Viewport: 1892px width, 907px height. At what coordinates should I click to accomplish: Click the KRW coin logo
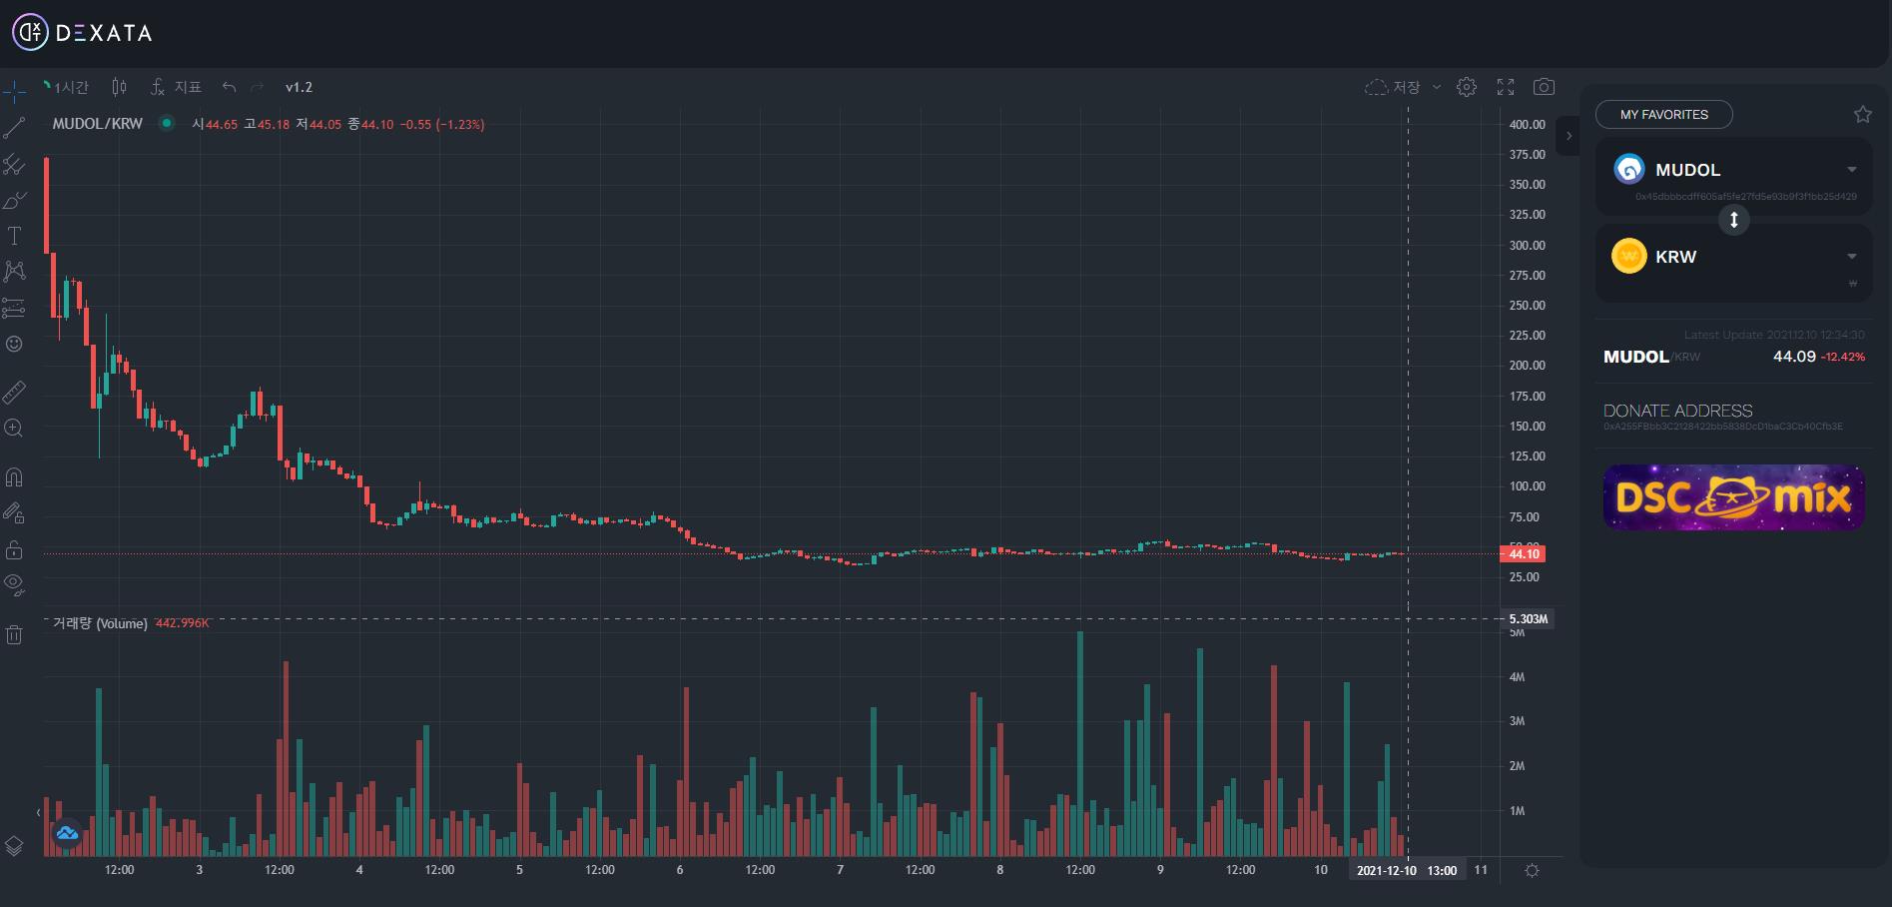pyautogui.click(x=1629, y=257)
